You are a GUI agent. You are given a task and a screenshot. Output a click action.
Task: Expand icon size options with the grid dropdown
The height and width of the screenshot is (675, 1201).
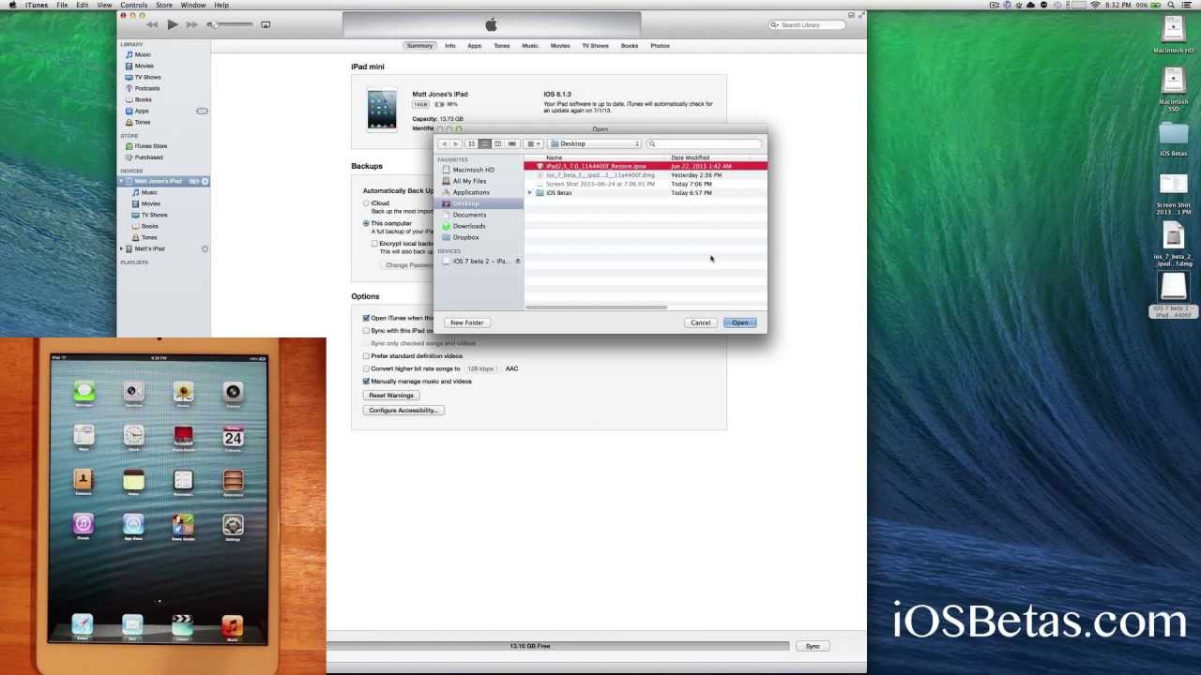click(532, 143)
